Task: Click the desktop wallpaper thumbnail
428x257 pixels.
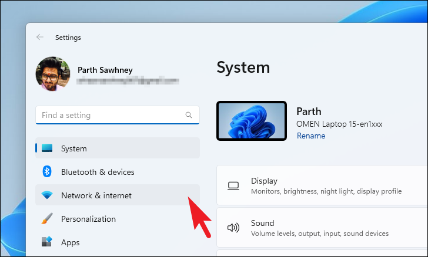Action: click(252, 121)
